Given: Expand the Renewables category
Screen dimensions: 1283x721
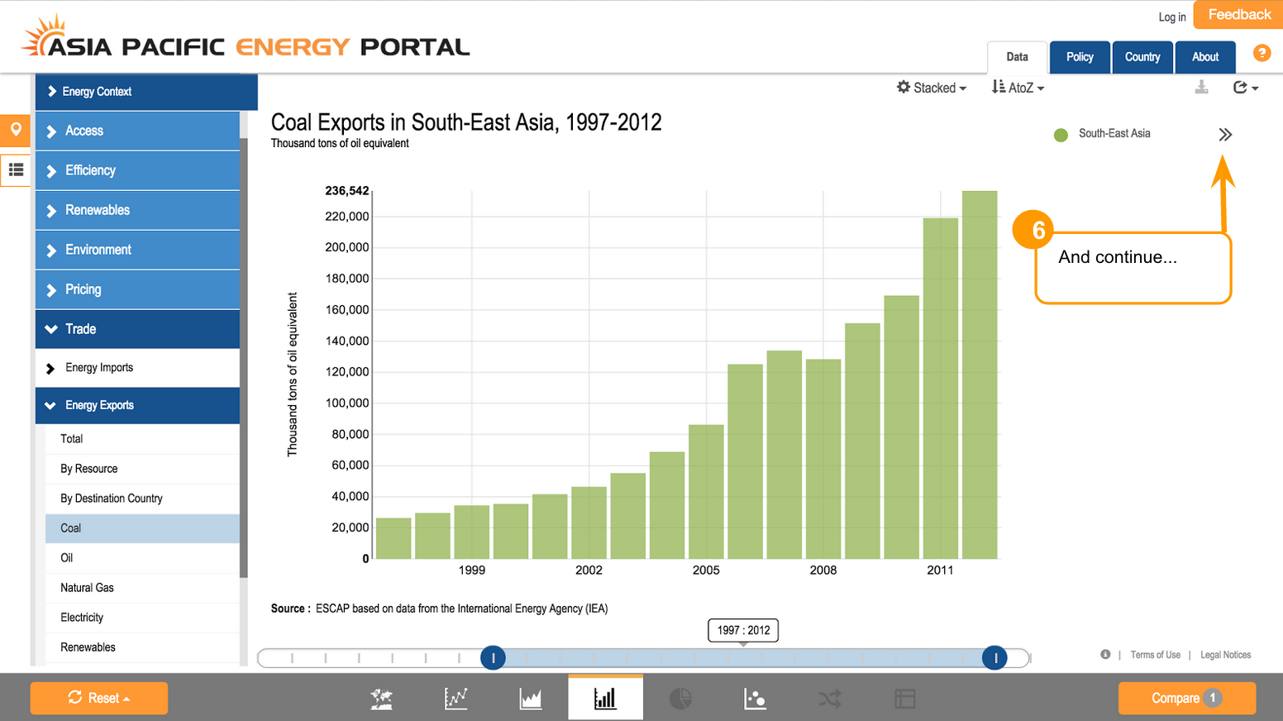Looking at the screenshot, I should pos(98,210).
